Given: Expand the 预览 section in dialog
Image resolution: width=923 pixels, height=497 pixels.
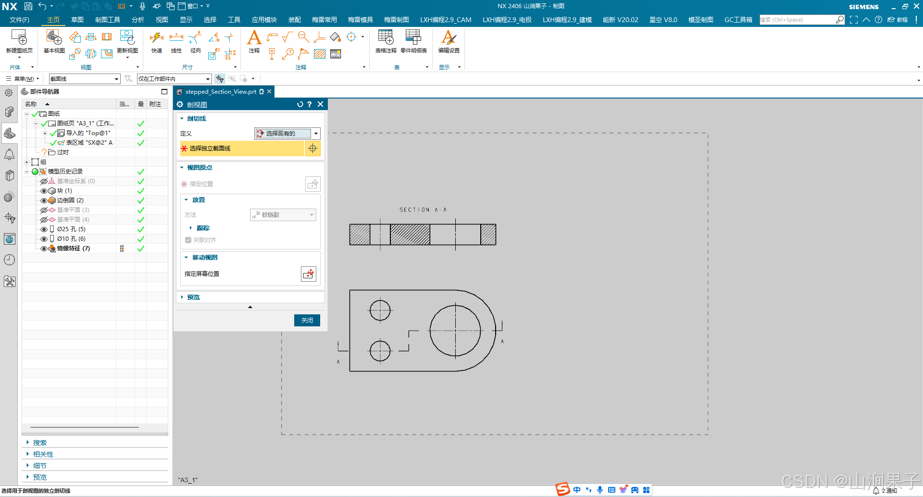Looking at the screenshot, I should (x=182, y=297).
